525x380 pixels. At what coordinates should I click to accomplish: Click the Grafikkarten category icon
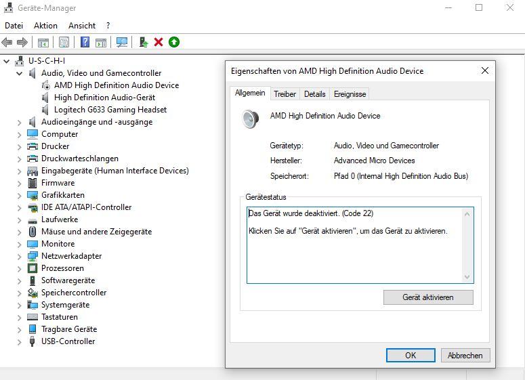pyautogui.click(x=33, y=195)
